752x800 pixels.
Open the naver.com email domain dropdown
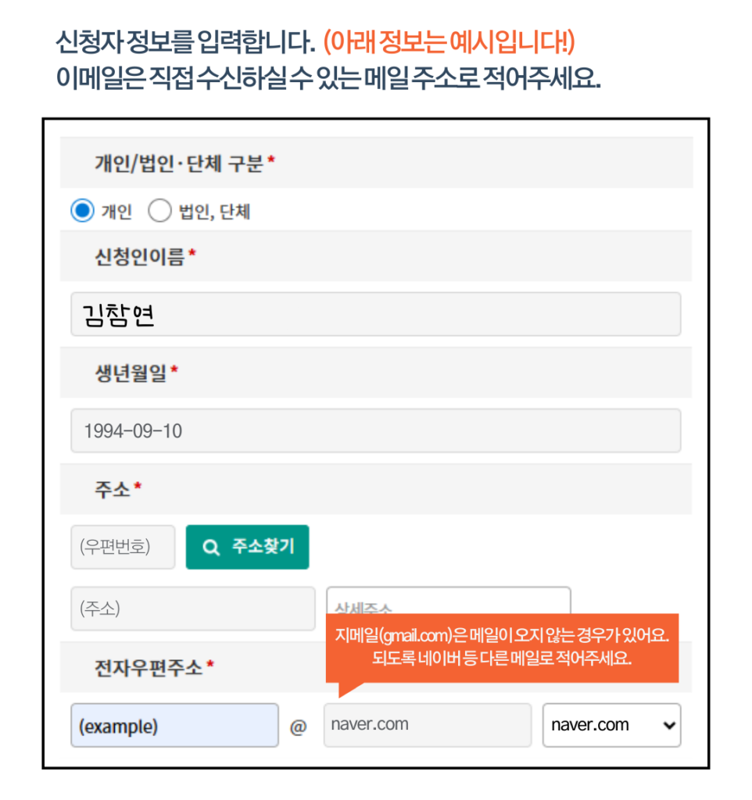611,725
